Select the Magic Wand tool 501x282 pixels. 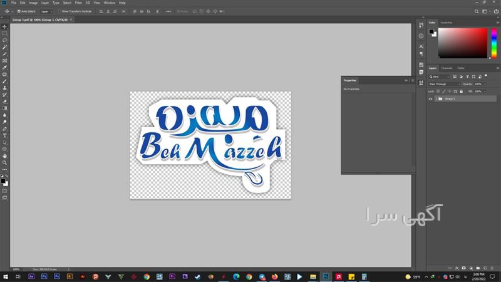point(4,48)
